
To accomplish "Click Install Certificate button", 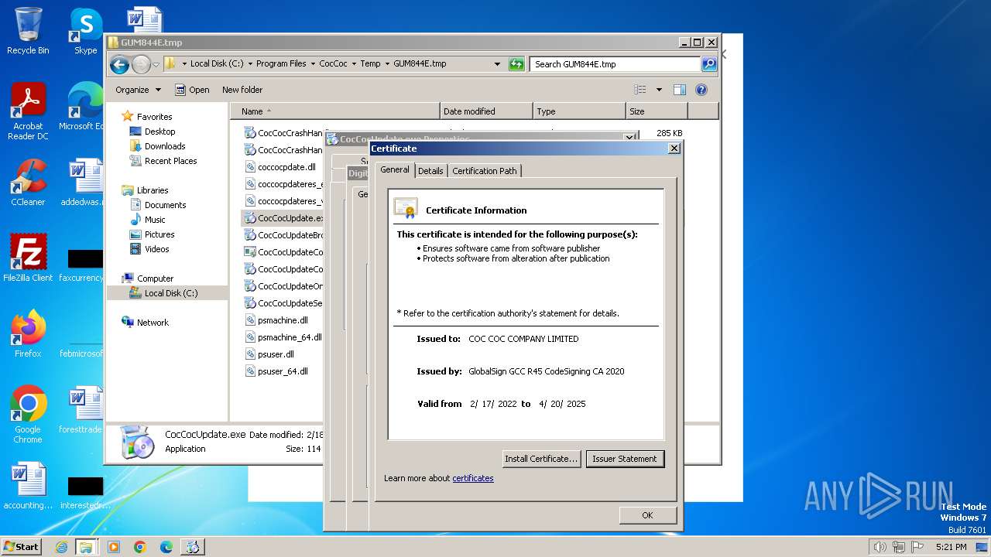I will 541,459.
